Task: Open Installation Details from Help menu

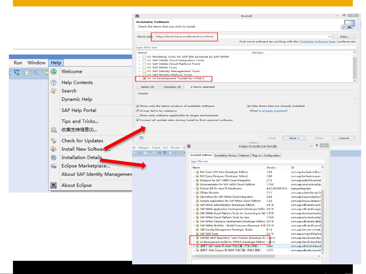Action: [x=82, y=157]
